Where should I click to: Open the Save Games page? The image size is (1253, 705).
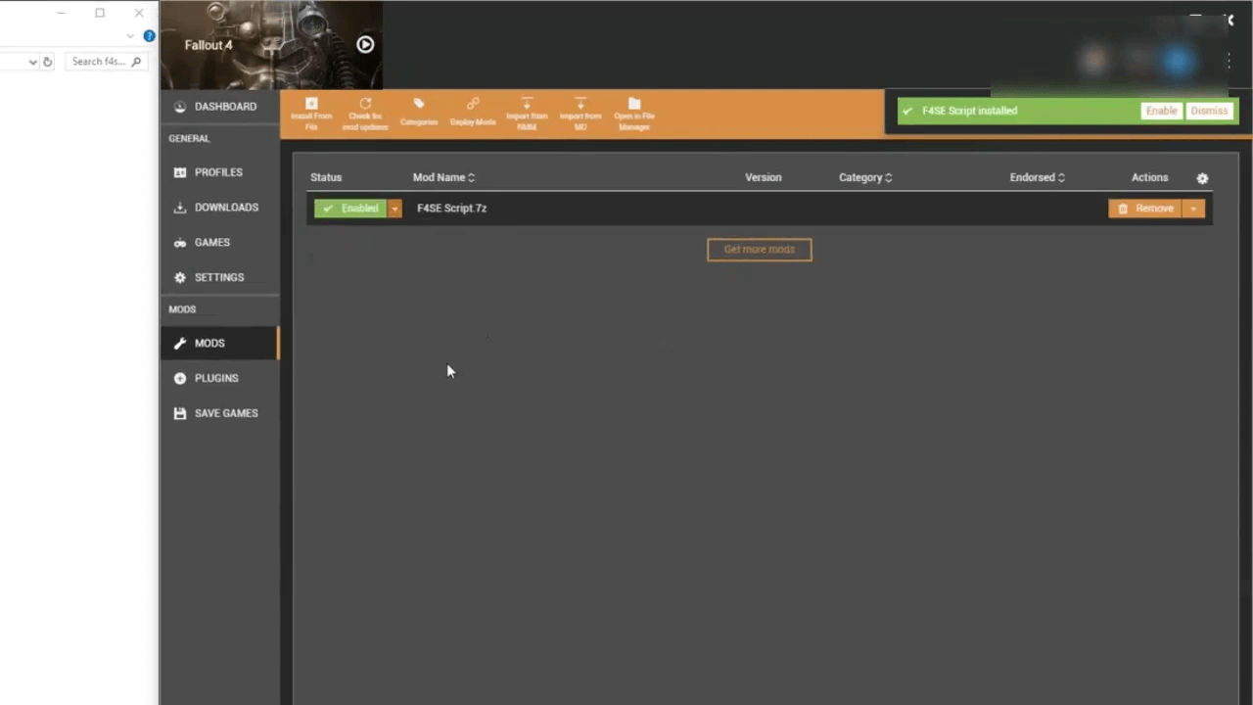(220, 413)
